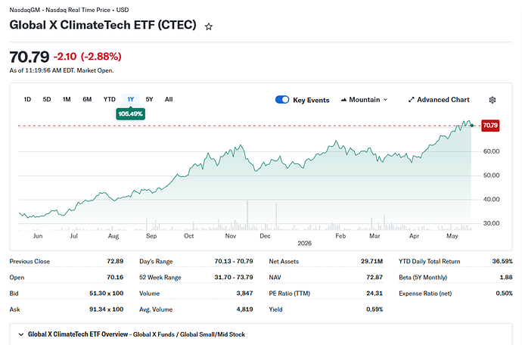Open the Advanced Chart link
Viewport: 522px width, 345px height.
(439, 100)
